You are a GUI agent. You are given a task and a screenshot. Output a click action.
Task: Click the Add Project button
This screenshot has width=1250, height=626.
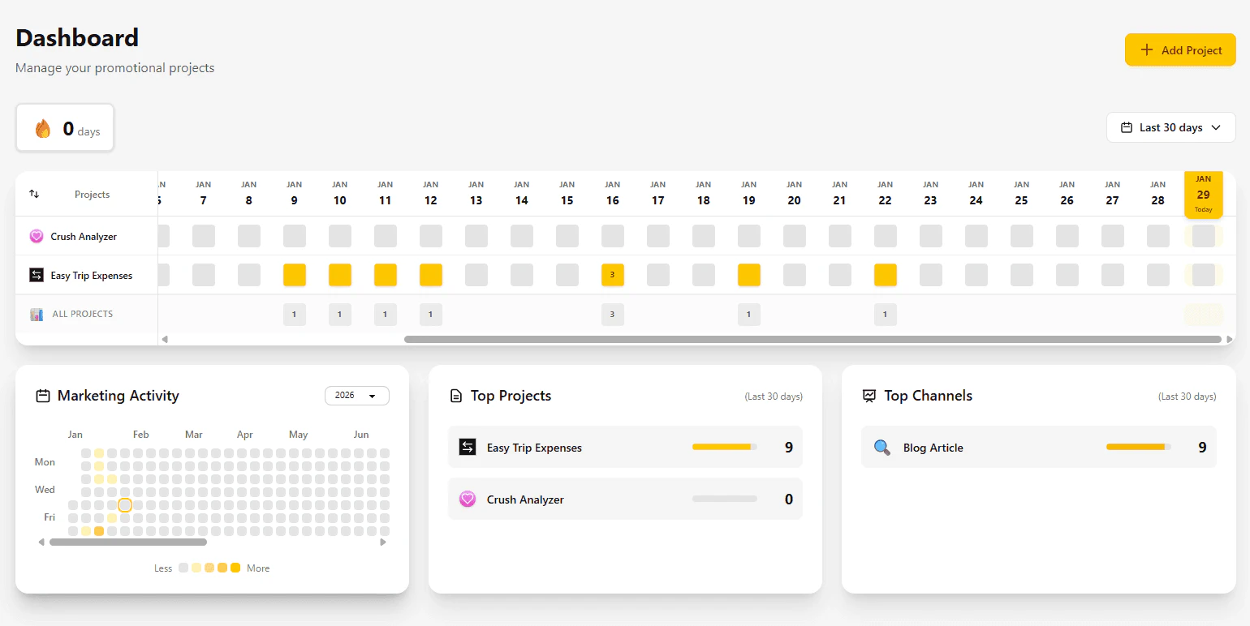pyautogui.click(x=1179, y=49)
